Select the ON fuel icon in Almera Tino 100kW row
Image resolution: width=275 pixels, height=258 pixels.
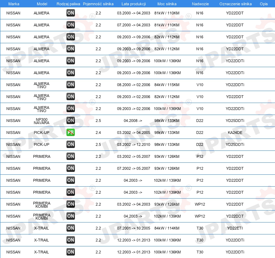(71, 108)
